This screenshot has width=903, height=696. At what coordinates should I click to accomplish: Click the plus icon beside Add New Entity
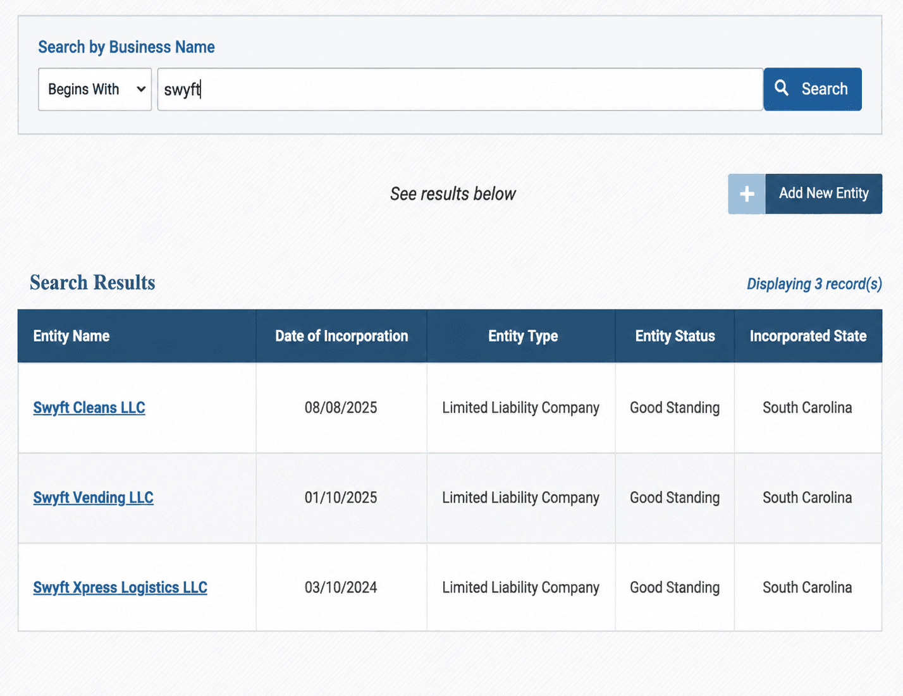point(747,194)
